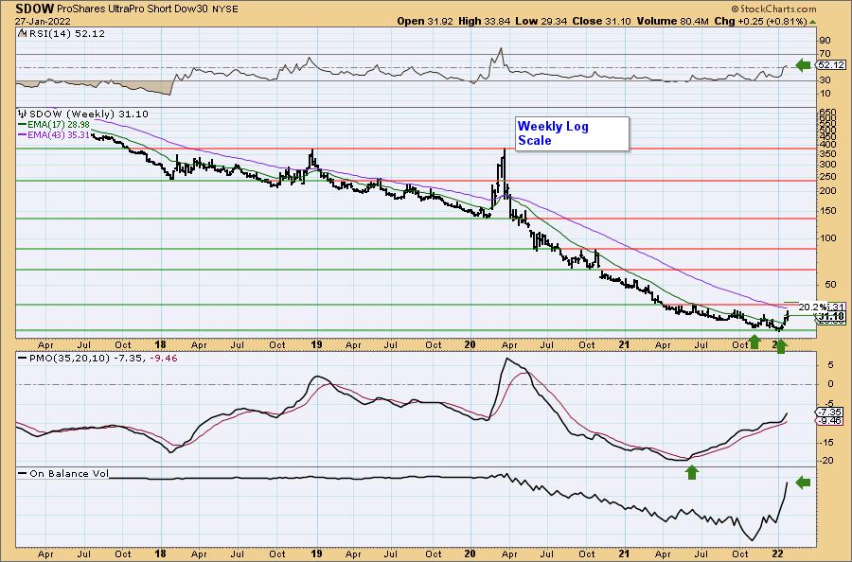Click the SDOW ticker symbol heading

[x=34, y=9]
